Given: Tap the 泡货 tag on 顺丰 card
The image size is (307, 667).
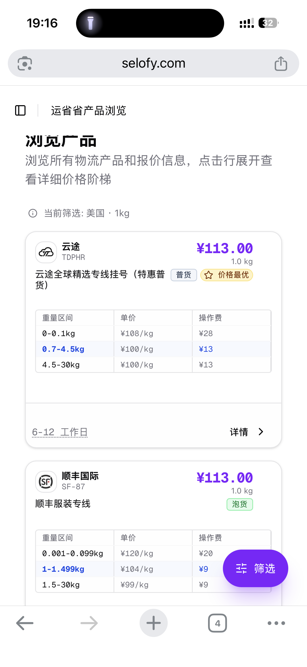Looking at the screenshot, I should pos(240,504).
